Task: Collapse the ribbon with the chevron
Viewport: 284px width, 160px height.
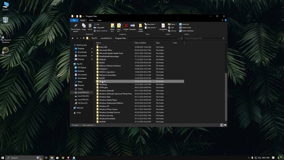Action: [x=222, y=20]
